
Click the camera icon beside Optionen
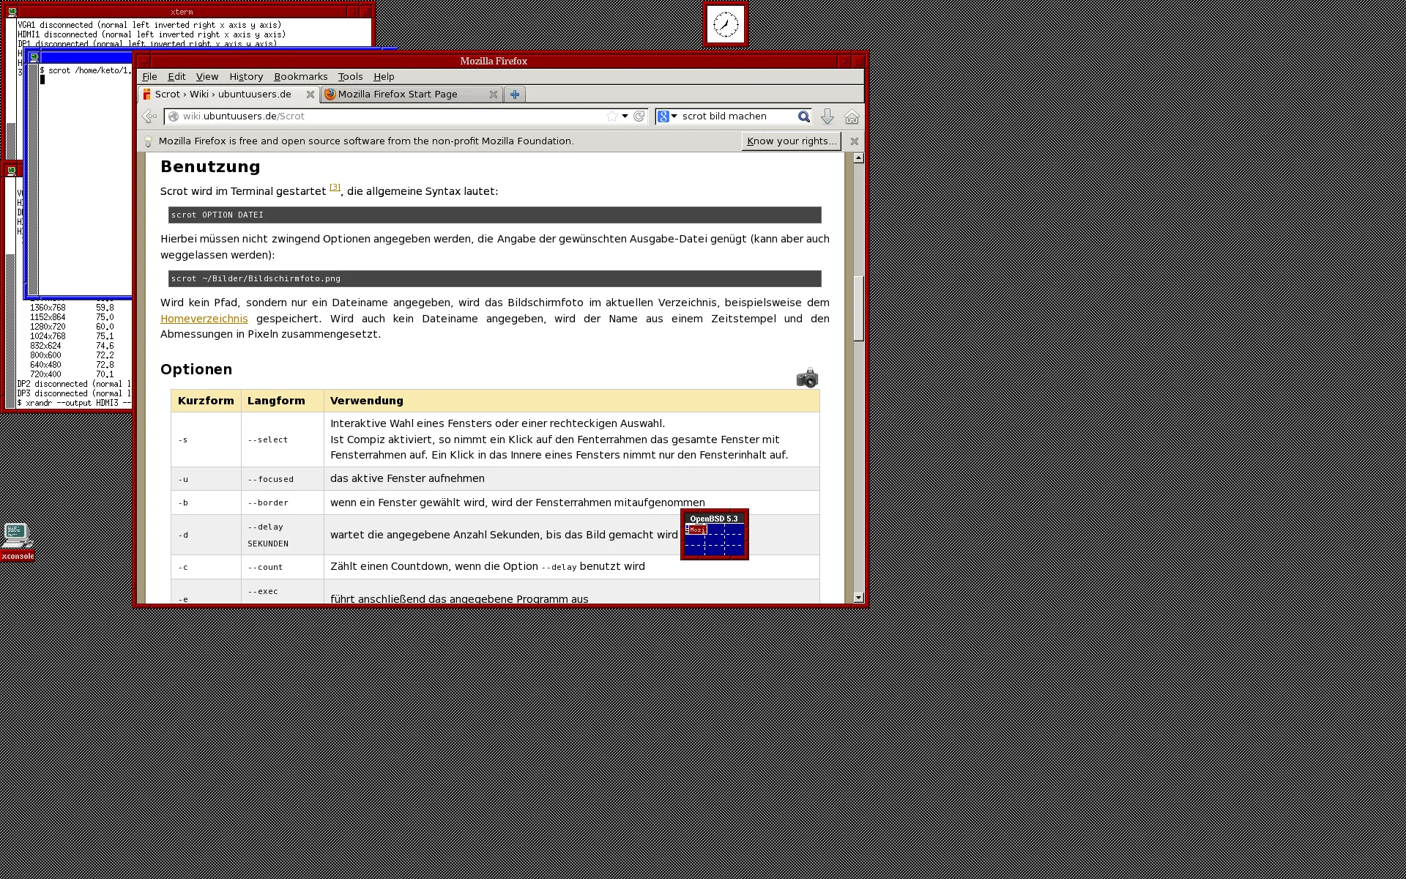807,378
